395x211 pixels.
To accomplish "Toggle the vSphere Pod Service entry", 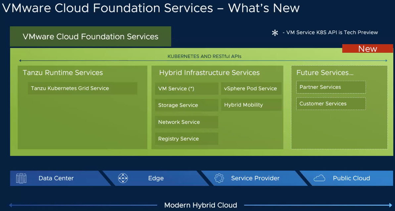I will click(251, 88).
